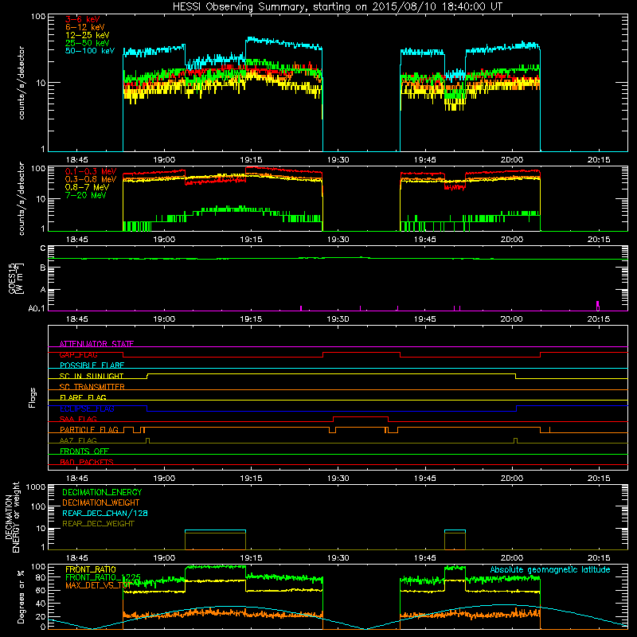Image resolution: width=637 pixels, height=637 pixels.
Task: Select the MAX_DET_VS_TOT legend label
Action: point(98,585)
